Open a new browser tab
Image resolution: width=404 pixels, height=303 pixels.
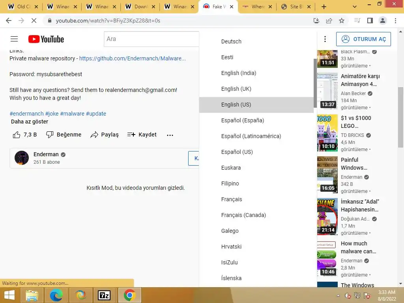pyautogui.click(x=324, y=7)
